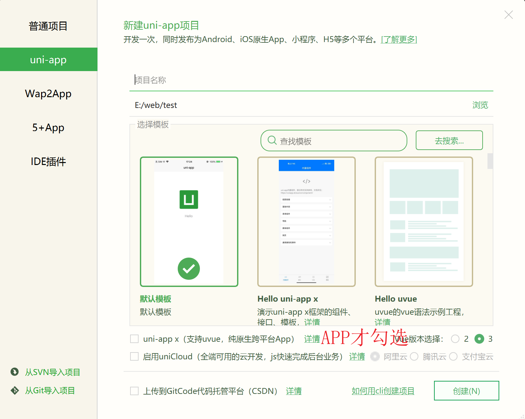
Task: Switch to the 5+App tab
Action: (x=48, y=127)
